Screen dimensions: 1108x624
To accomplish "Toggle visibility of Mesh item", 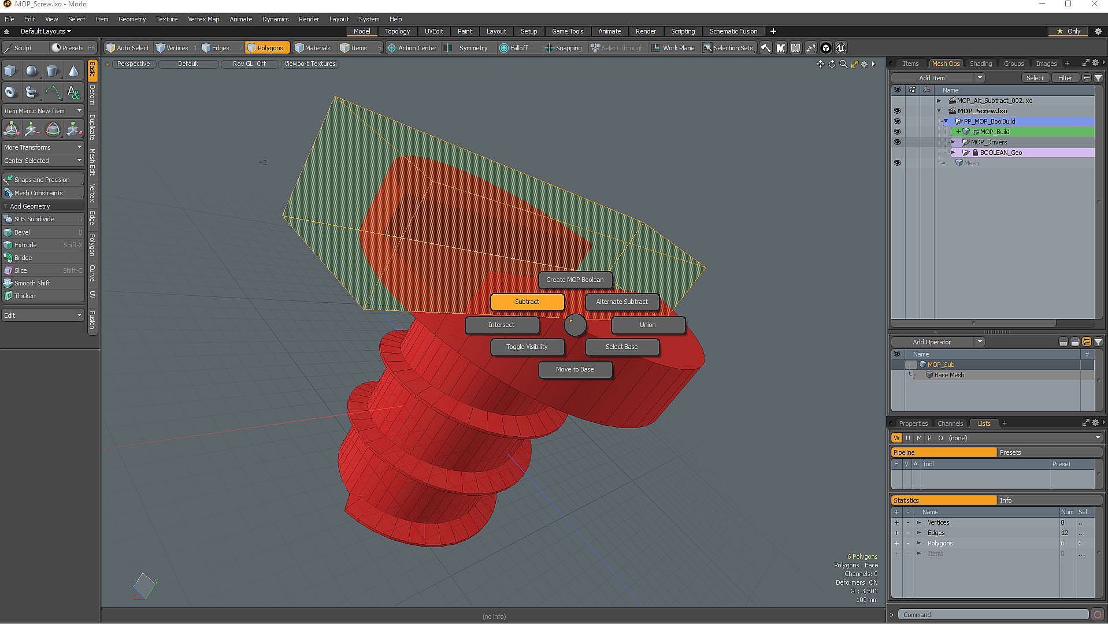I will point(897,163).
